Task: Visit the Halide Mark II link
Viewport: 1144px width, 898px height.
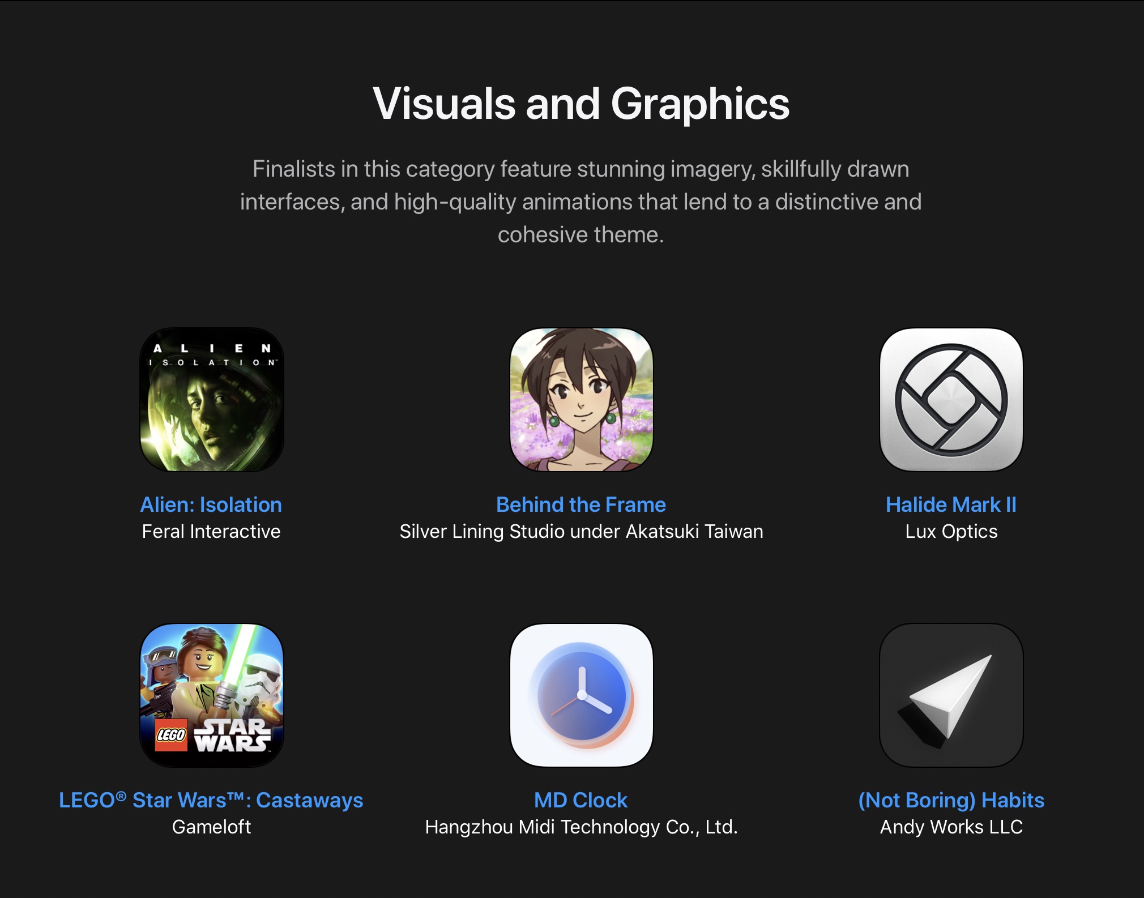Action: click(x=951, y=504)
